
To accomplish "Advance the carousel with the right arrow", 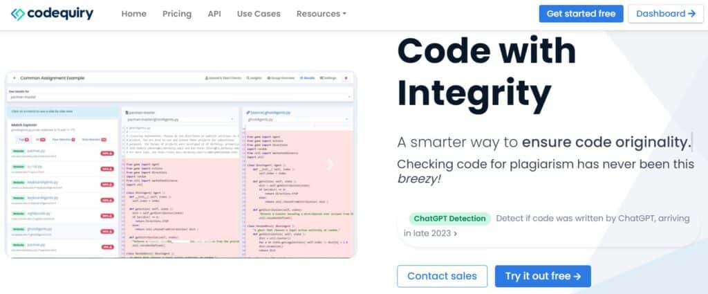I will pyautogui.click(x=330, y=165).
